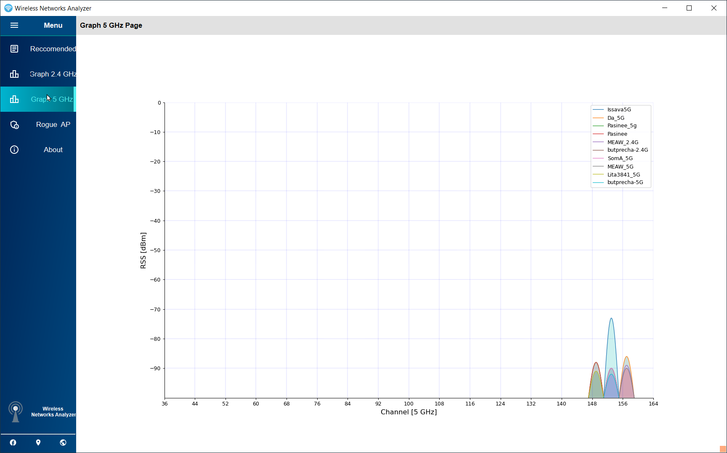Viewport: 727px width, 453px height.
Task: Open the Facebook icon in sidebar footer
Action: click(13, 442)
